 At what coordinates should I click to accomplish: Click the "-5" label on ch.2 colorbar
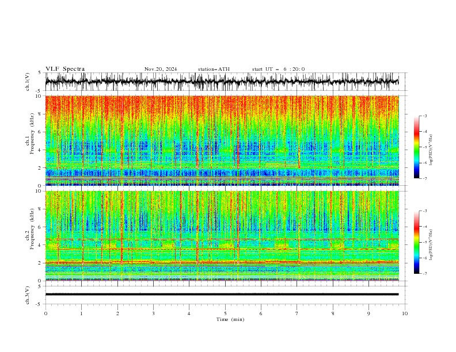click(425, 242)
